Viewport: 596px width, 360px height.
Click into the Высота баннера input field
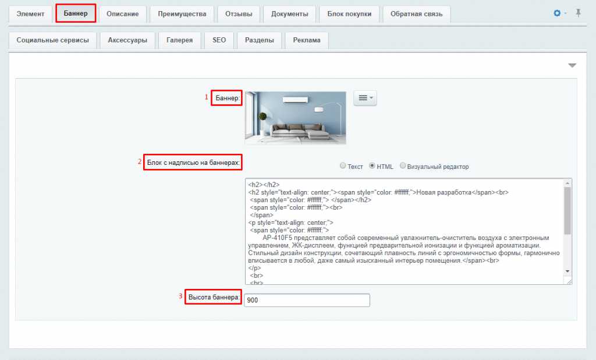click(307, 300)
